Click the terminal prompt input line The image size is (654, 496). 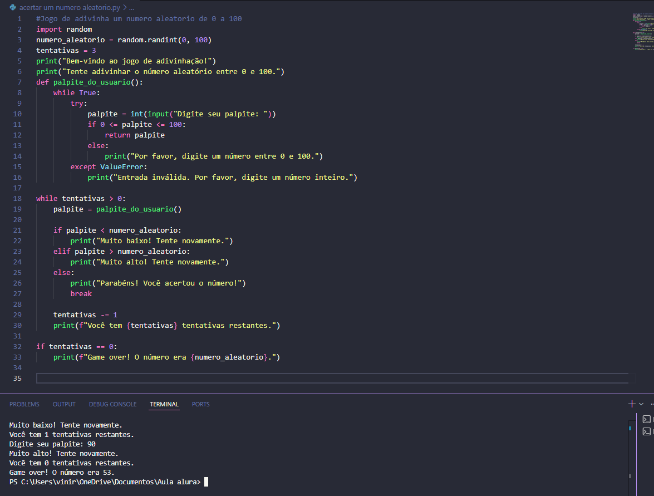click(x=207, y=482)
